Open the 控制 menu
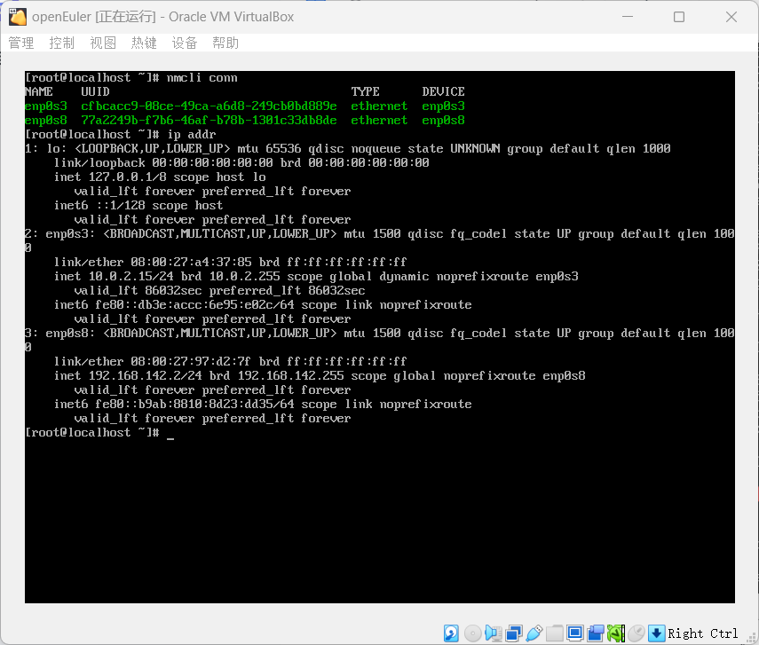Viewport: 759px width, 645px height. (61, 42)
